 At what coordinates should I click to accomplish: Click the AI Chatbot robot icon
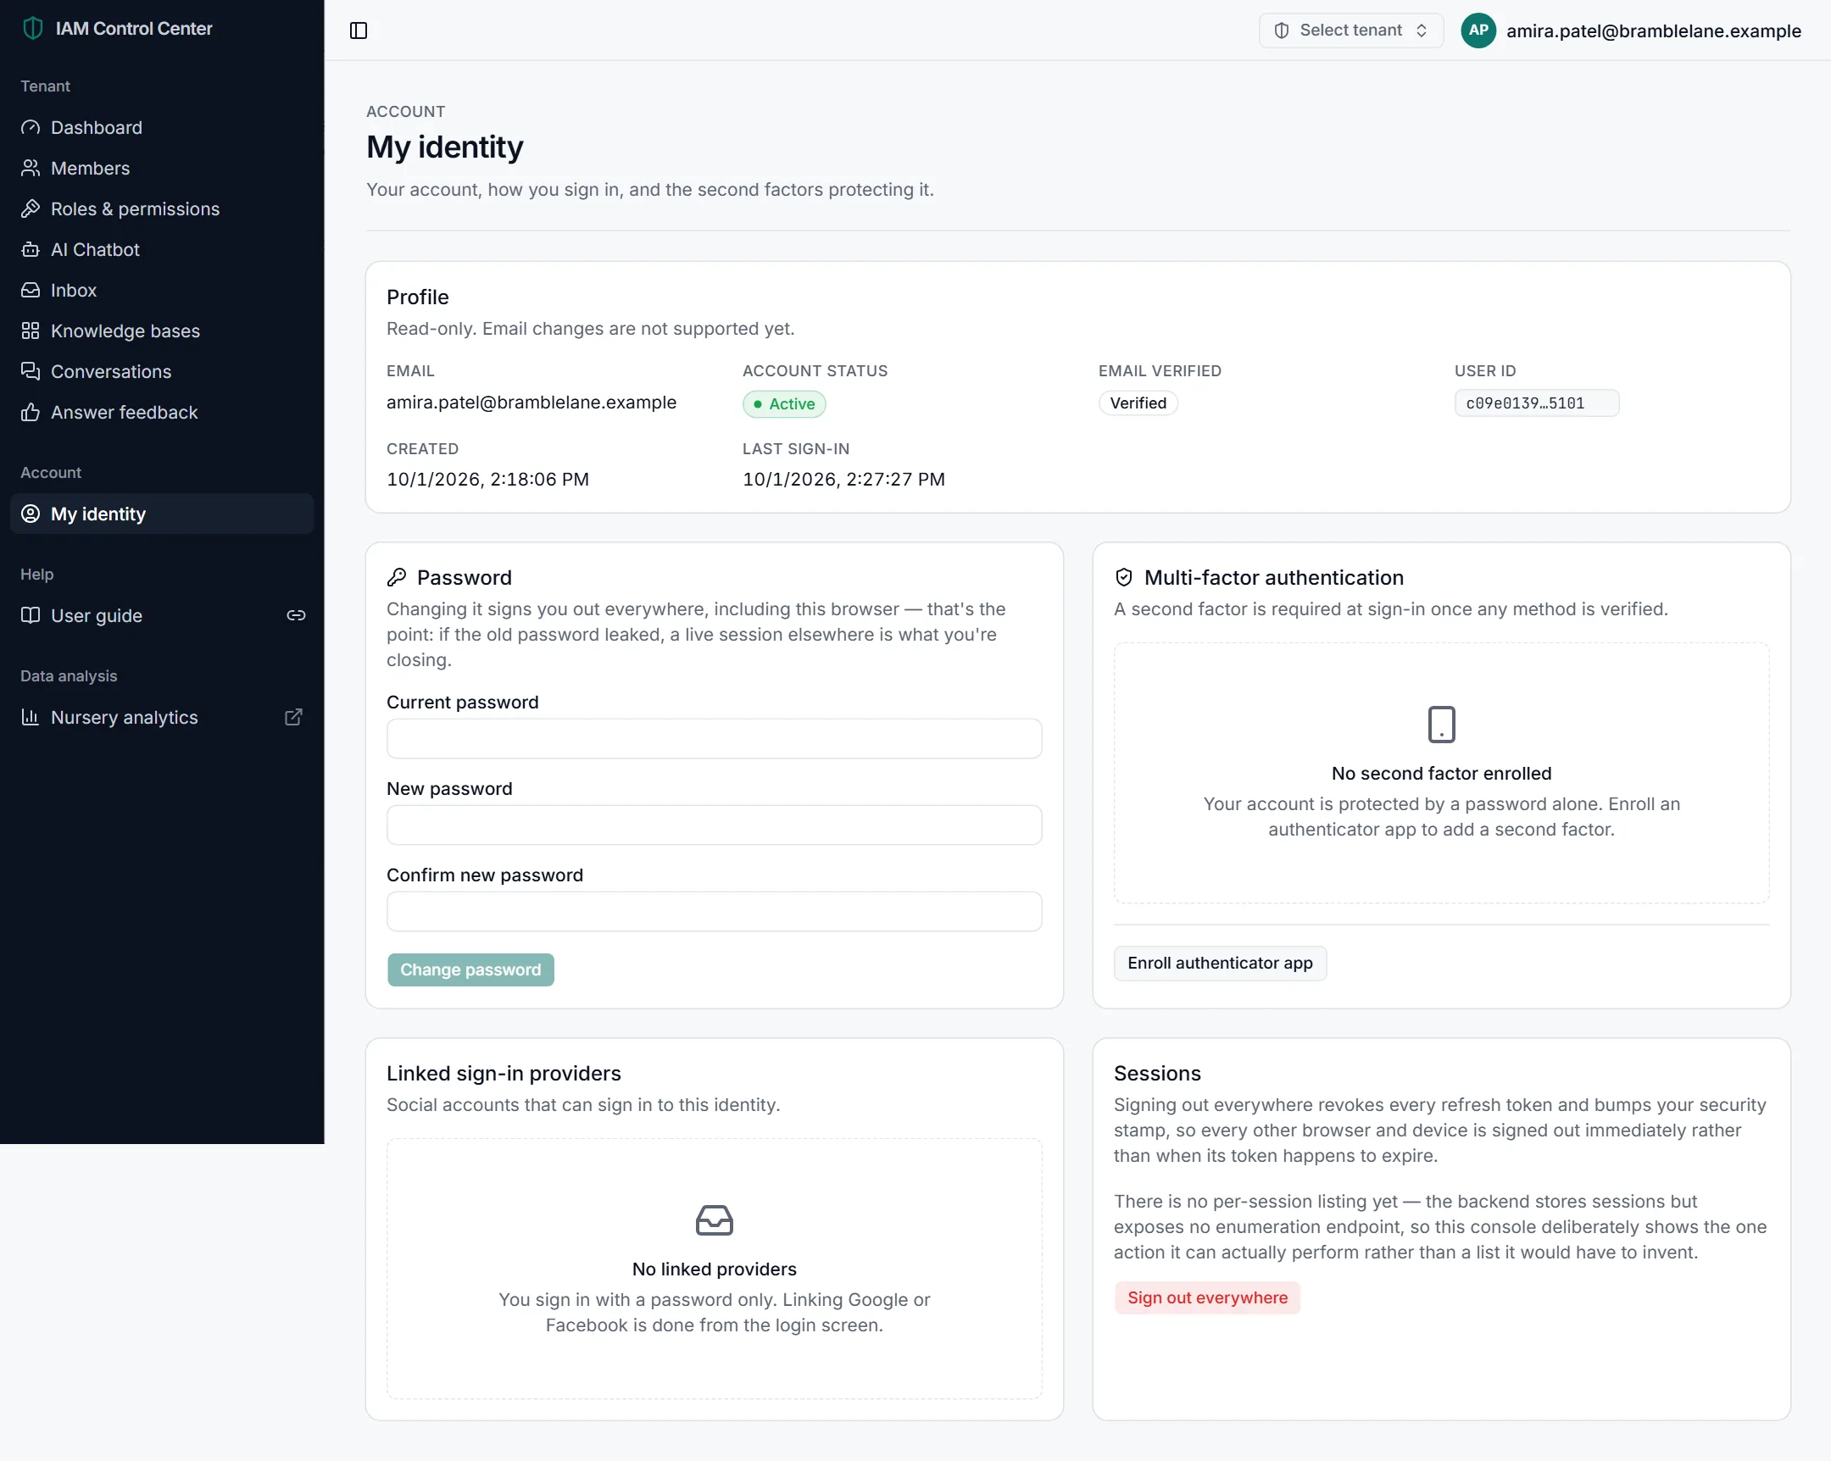click(x=31, y=250)
